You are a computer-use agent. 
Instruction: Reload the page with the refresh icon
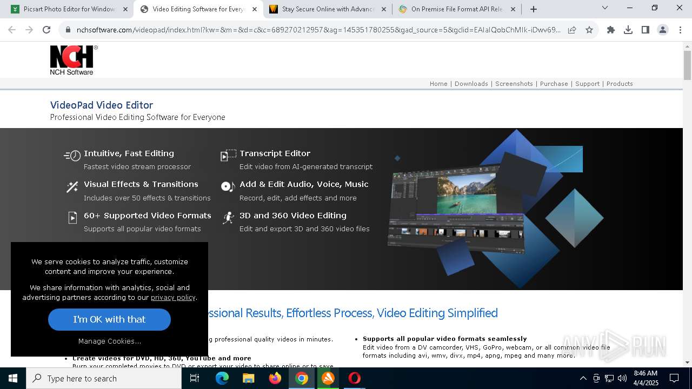[x=46, y=30]
